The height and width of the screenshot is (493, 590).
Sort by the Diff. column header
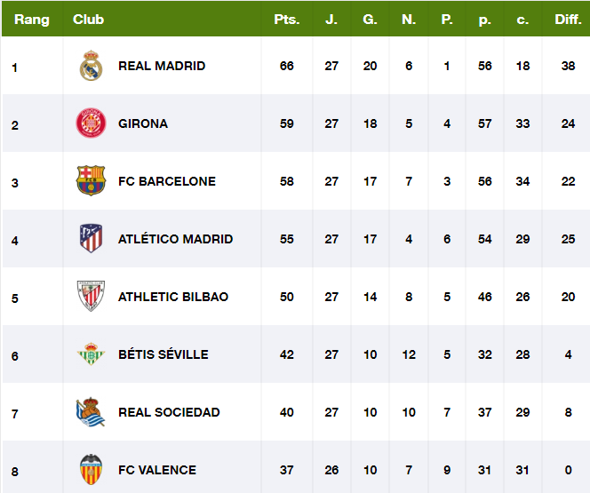(x=568, y=20)
